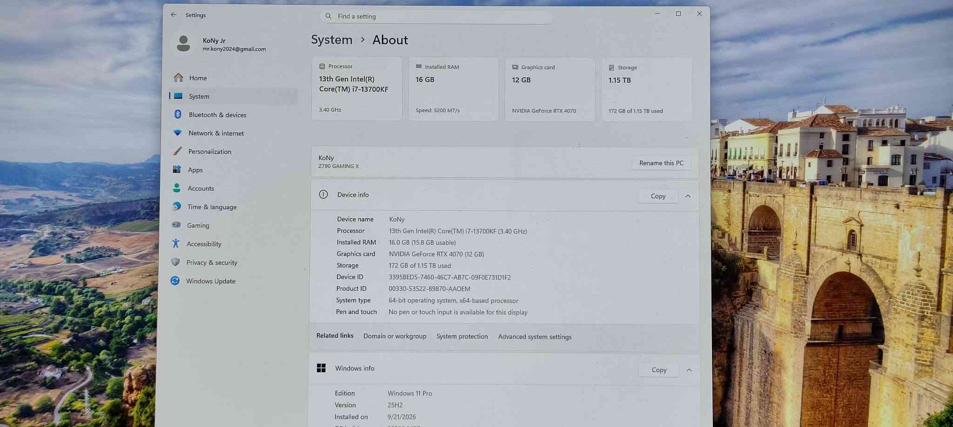The image size is (953, 427).
Task: Click the Home house icon
Action: pos(178,78)
